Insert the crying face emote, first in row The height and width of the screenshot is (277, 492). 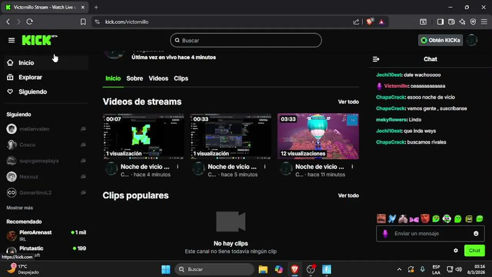click(x=381, y=219)
